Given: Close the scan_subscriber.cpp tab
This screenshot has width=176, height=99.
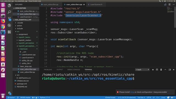Looking at the screenshot, I should [x=84, y=5].
